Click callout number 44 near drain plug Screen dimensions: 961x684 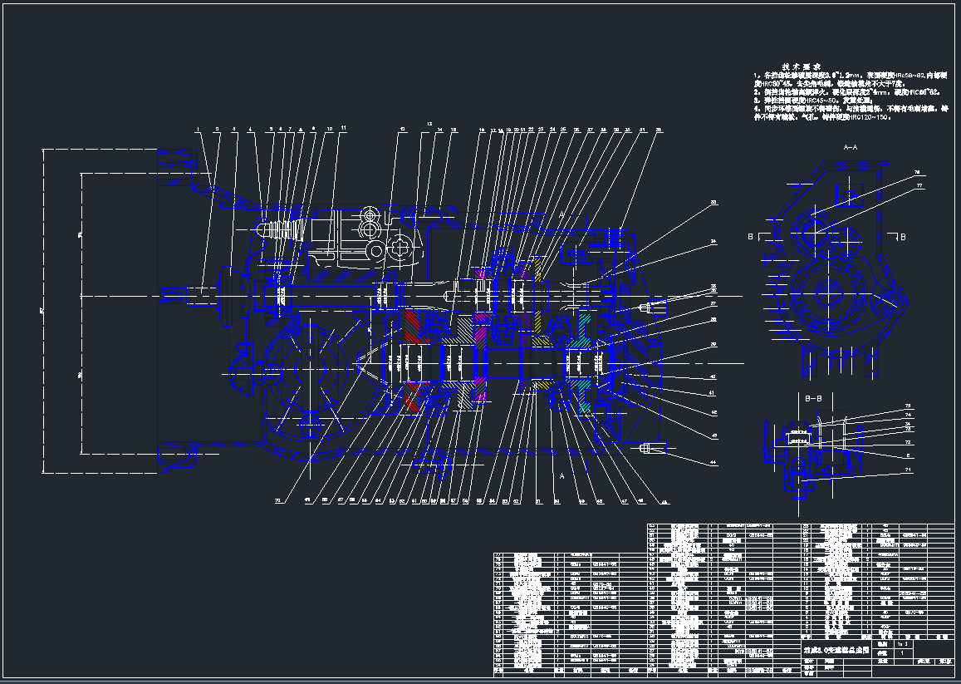pos(712,462)
